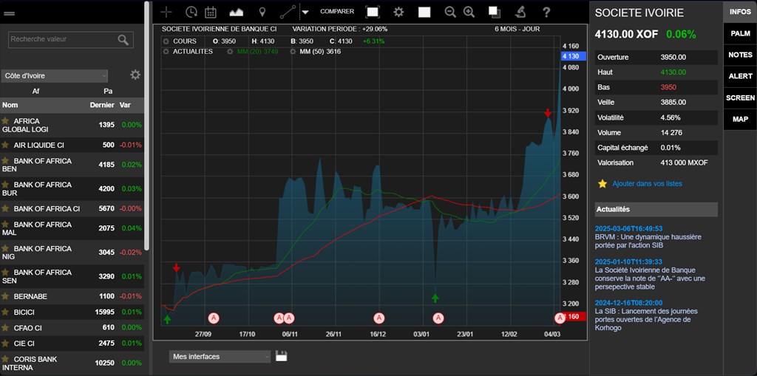Click the Ajouter dans vos listes link

(x=647, y=183)
